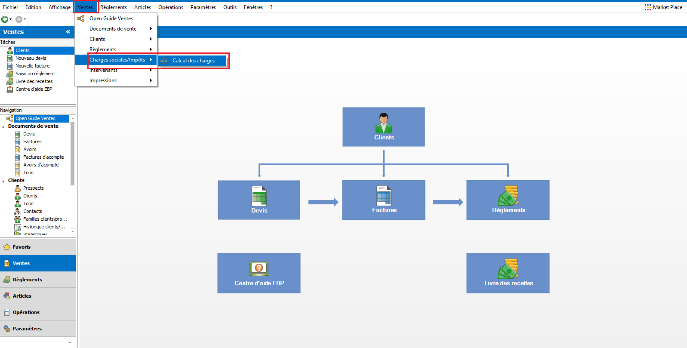The width and height of the screenshot is (687, 348).
Task: Open the Factures tile in workflow
Action: point(384,200)
